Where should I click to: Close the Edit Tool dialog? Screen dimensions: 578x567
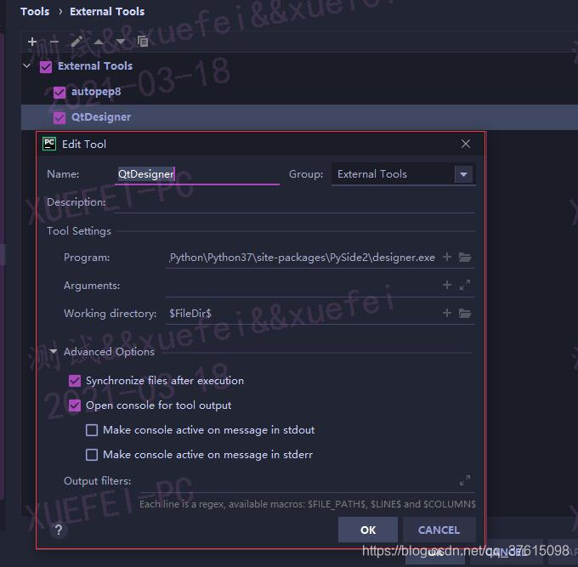pos(466,144)
